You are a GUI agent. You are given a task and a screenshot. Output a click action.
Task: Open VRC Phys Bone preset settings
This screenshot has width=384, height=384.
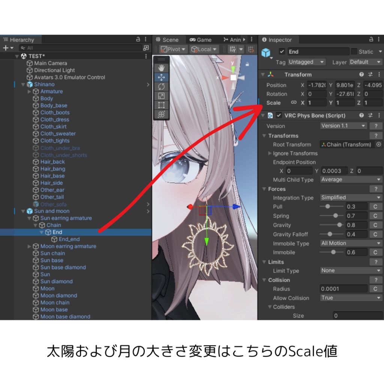point(370,115)
